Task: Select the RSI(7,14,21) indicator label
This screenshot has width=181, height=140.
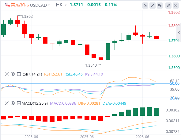Action: pyautogui.click(x=32, y=74)
